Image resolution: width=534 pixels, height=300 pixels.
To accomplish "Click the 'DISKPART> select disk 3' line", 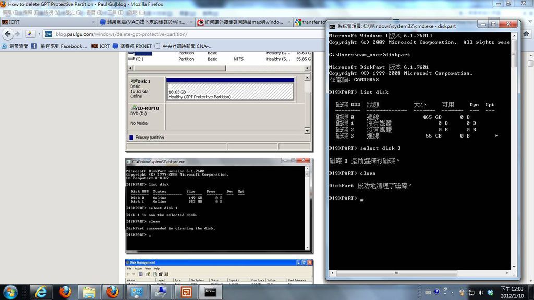I will point(365,148).
